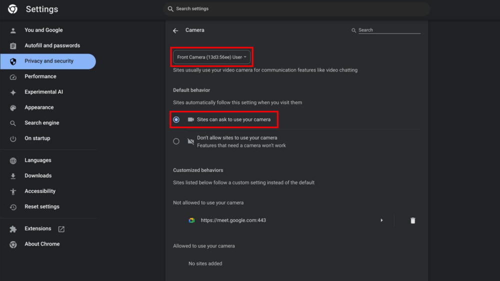Open Extensions external link icon

coord(61,229)
